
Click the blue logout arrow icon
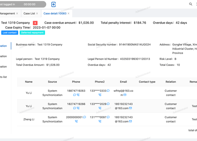click(53, 5)
